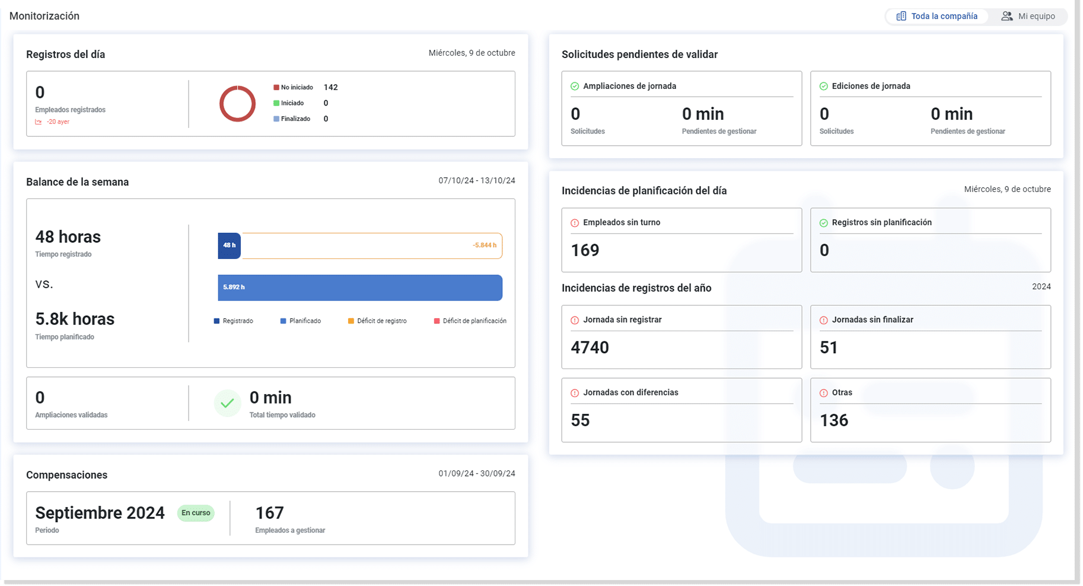Open the Jornadas sin finalizar card showing 51
The image size is (1083, 586).
(x=931, y=337)
